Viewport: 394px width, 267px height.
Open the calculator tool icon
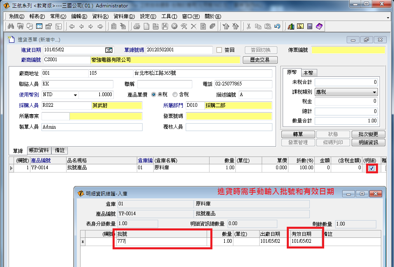pos(310,26)
